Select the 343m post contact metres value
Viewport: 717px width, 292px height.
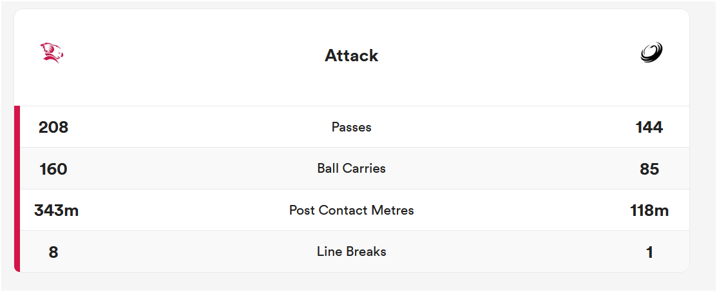pyautogui.click(x=56, y=211)
